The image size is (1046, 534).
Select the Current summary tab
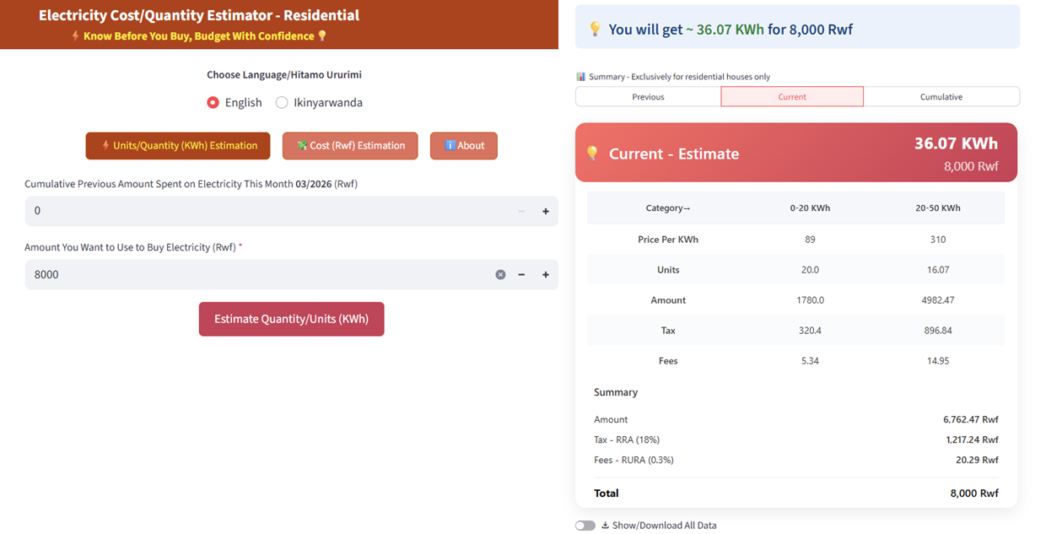click(792, 97)
